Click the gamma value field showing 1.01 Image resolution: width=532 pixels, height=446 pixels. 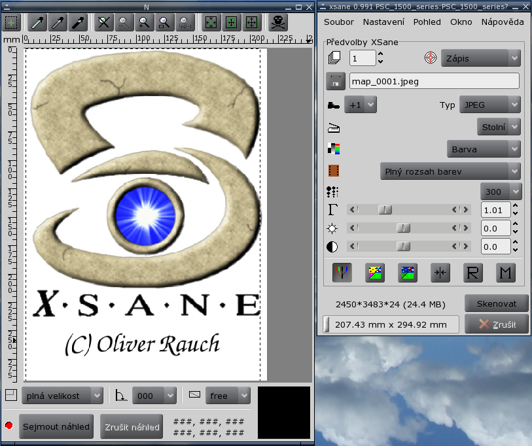coord(496,210)
